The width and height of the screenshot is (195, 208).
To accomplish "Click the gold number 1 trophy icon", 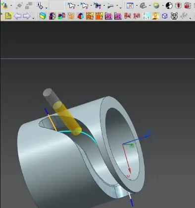I will click(155, 16).
